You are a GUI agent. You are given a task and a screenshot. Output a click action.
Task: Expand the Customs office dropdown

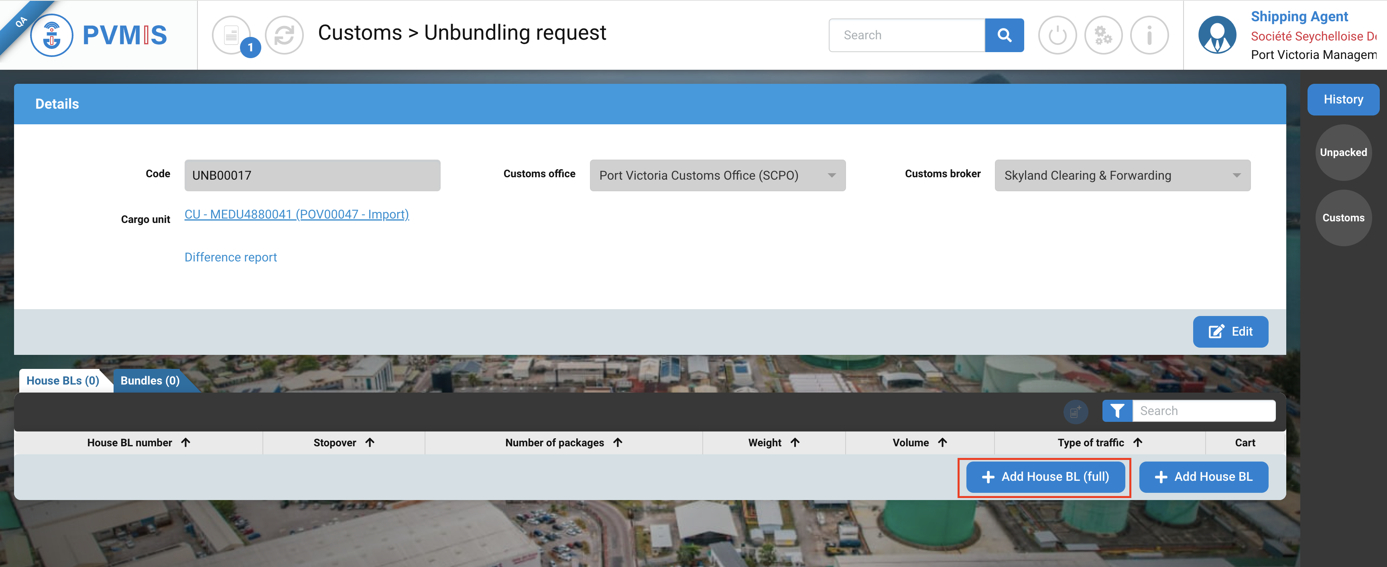pos(717,175)
